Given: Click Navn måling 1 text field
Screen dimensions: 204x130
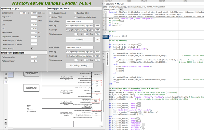Looking at the screenshot, I should click(79, 21).
